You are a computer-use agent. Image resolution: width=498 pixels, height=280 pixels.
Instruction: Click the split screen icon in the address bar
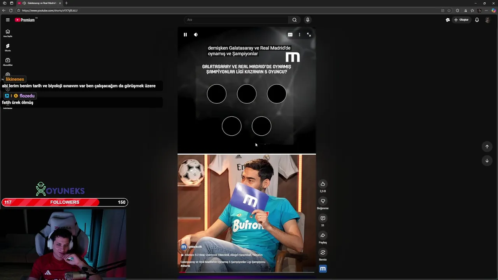pos(442,10)
